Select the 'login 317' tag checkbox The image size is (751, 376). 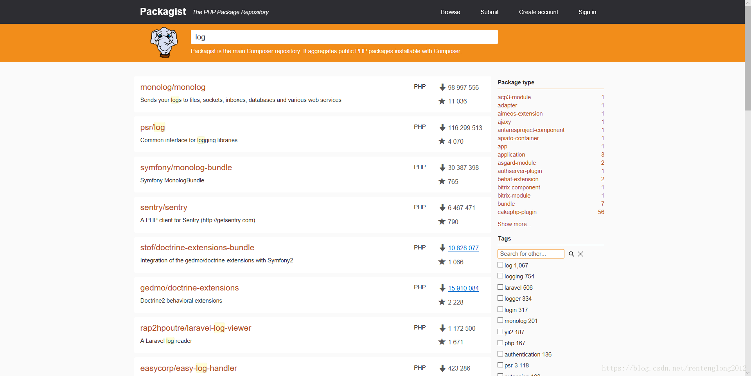(x=500, y=309)
